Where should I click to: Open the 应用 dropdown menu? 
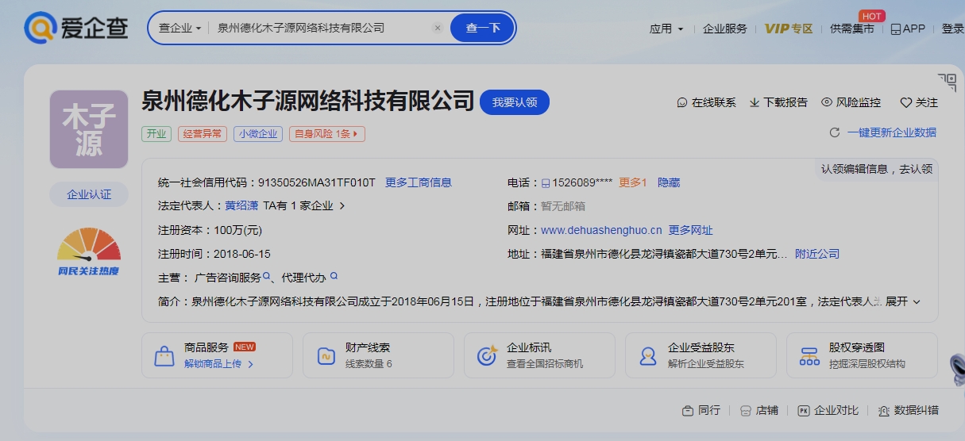[666, 29]
